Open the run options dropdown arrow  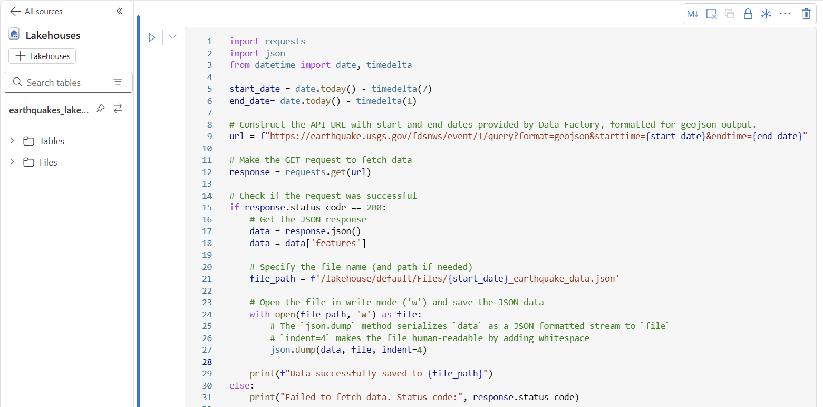point(172,37)
